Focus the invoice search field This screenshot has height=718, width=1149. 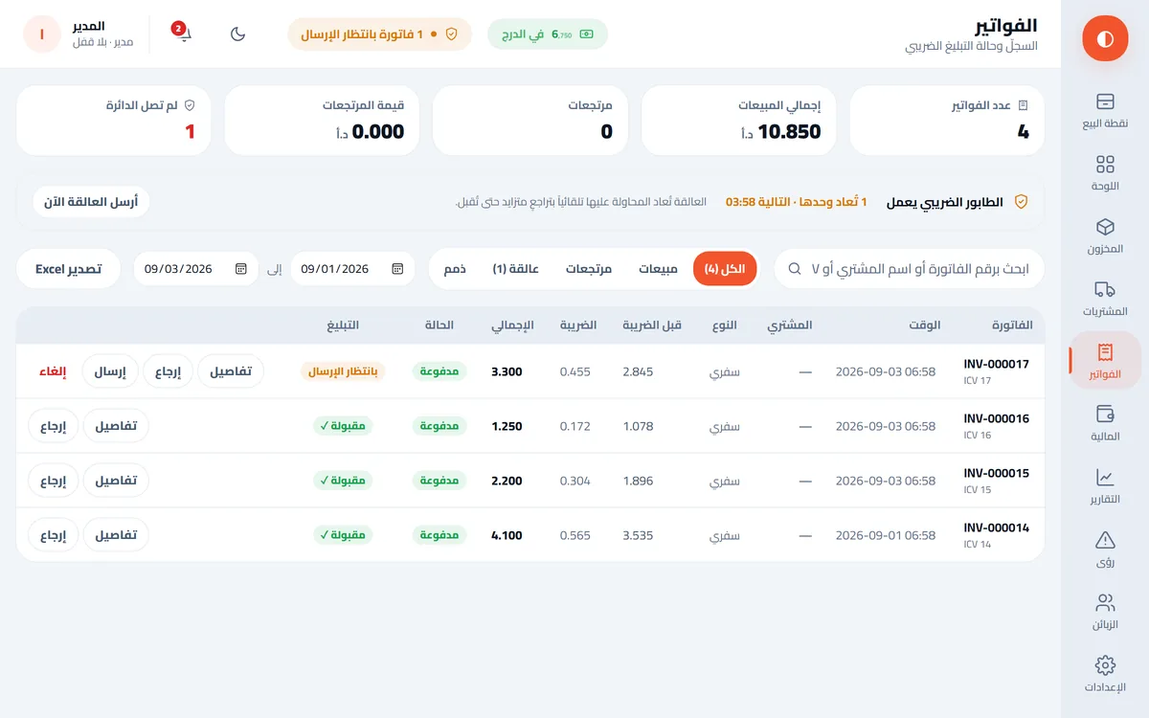point(909,269)
